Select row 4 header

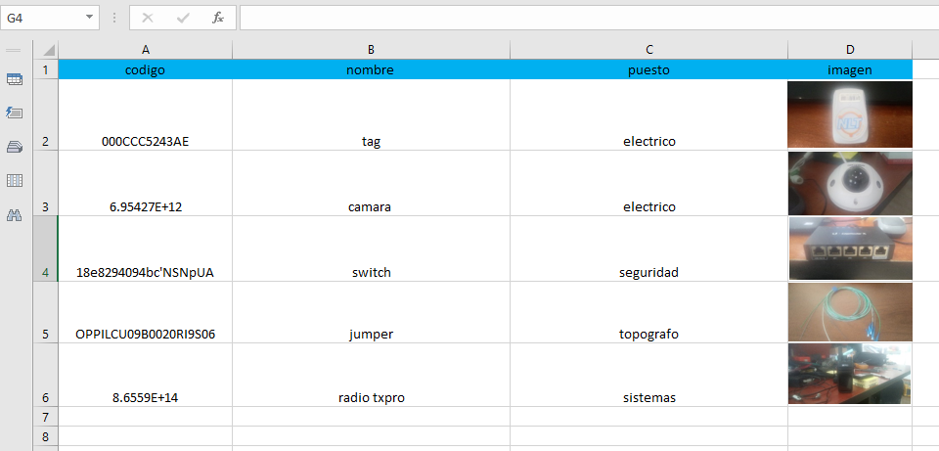[x=46, y=248]
